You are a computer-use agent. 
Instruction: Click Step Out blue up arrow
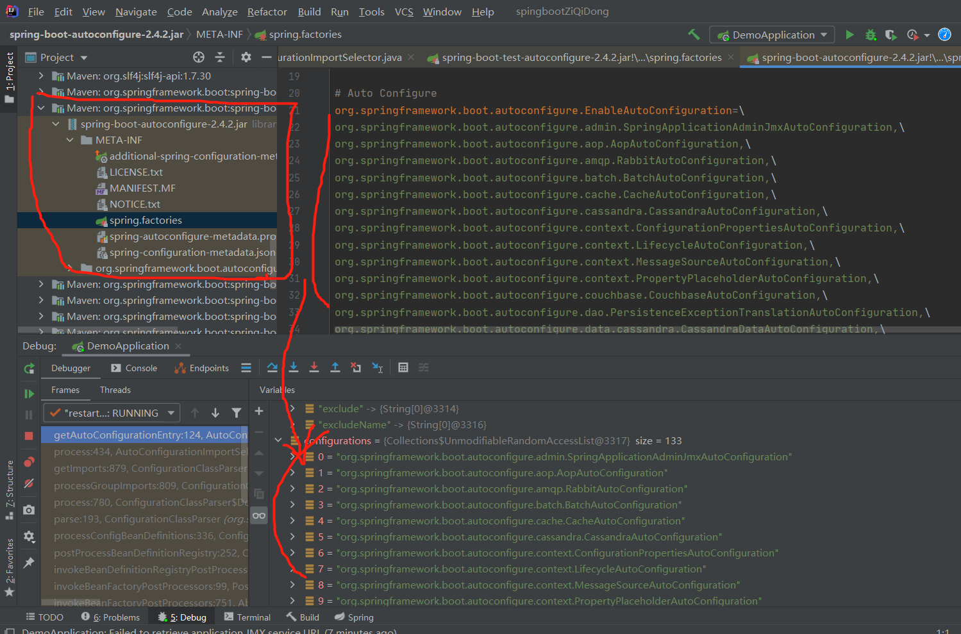pos(335,367)
